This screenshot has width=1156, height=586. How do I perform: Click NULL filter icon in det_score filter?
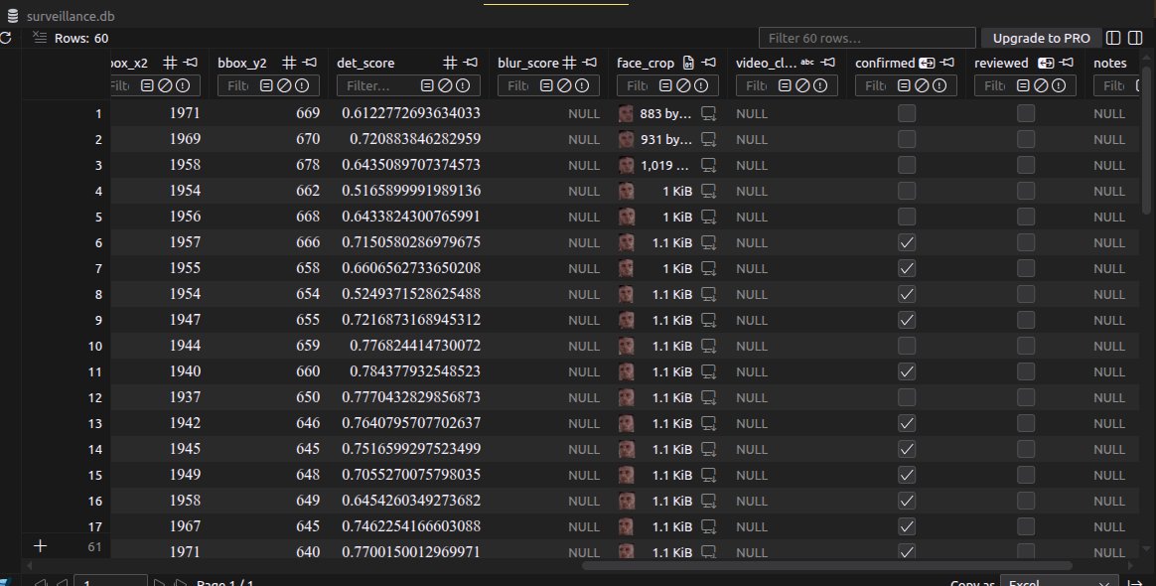(x=445, y=85)
